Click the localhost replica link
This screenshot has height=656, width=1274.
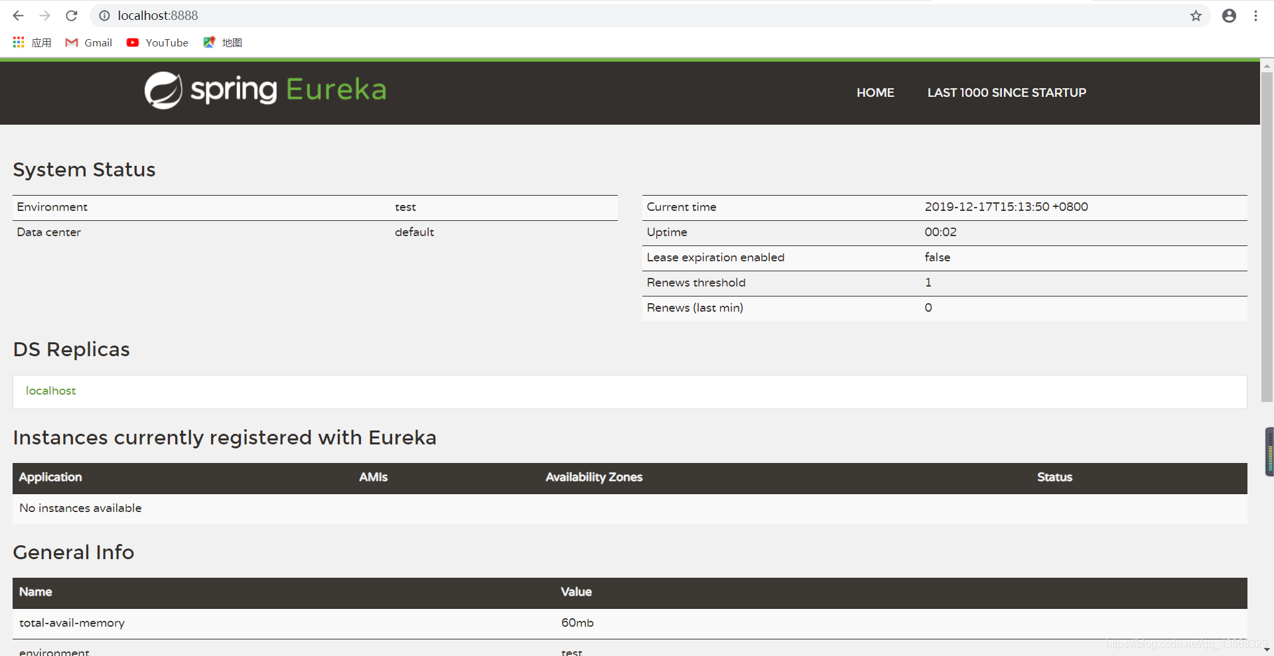click(x=51, y=391)
